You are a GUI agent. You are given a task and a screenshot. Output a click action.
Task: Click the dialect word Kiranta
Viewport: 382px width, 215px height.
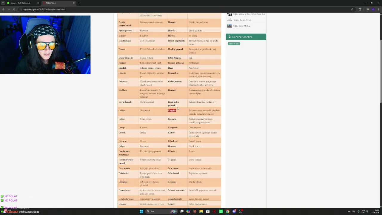point(172,119)
